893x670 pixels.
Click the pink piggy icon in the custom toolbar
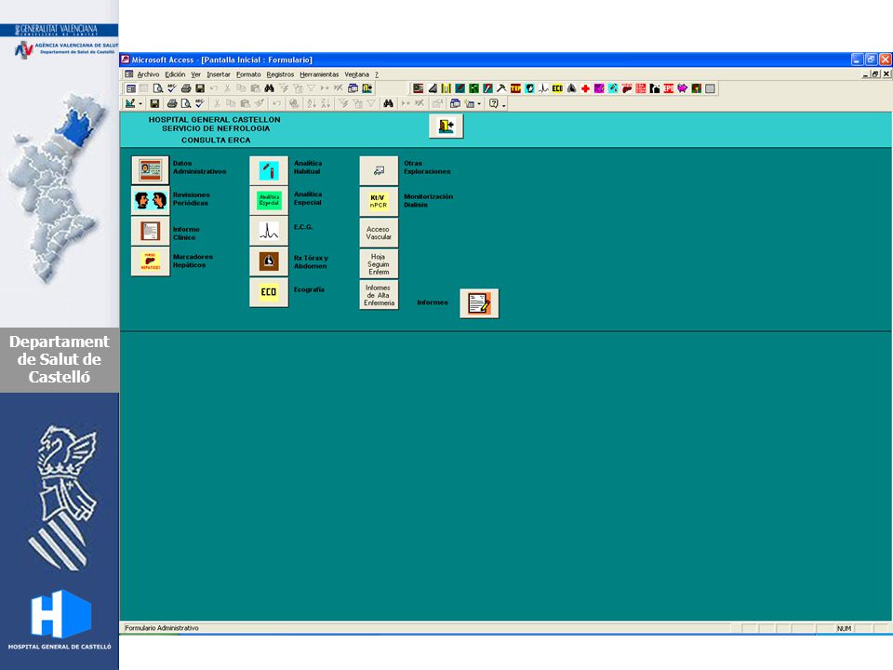[682, 88]
